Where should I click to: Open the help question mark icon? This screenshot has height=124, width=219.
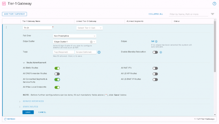pyautogui.click(x=214, y=4)
